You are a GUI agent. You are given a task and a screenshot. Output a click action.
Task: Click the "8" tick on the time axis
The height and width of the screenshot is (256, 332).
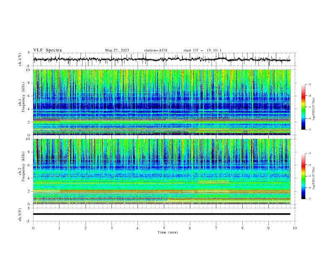(x=242, y=228)
